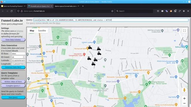Open a new browser tab
This screenshot has height=107, width=191.
[83, 6]
